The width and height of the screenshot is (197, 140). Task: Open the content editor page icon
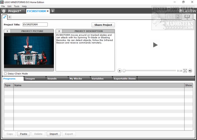tap(178, 16)
